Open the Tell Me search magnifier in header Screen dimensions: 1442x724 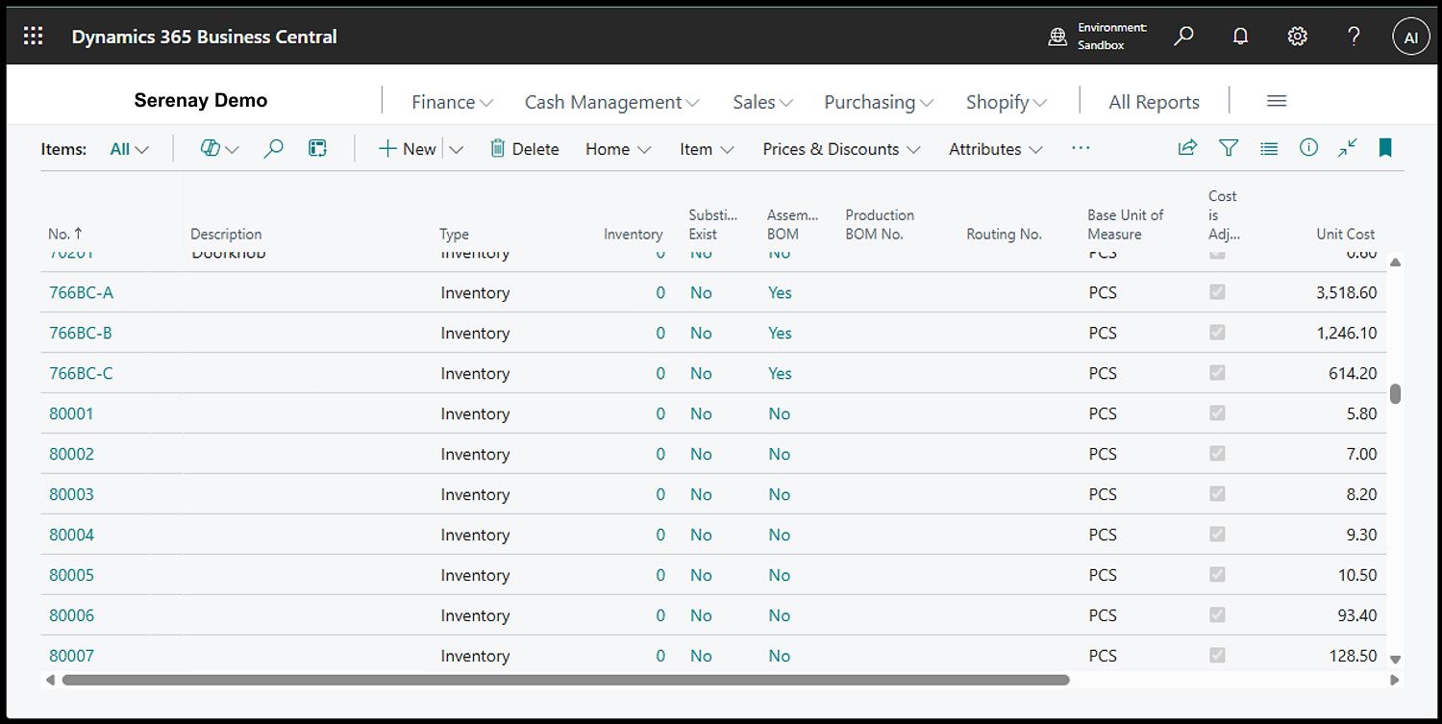pos(1183,37)
